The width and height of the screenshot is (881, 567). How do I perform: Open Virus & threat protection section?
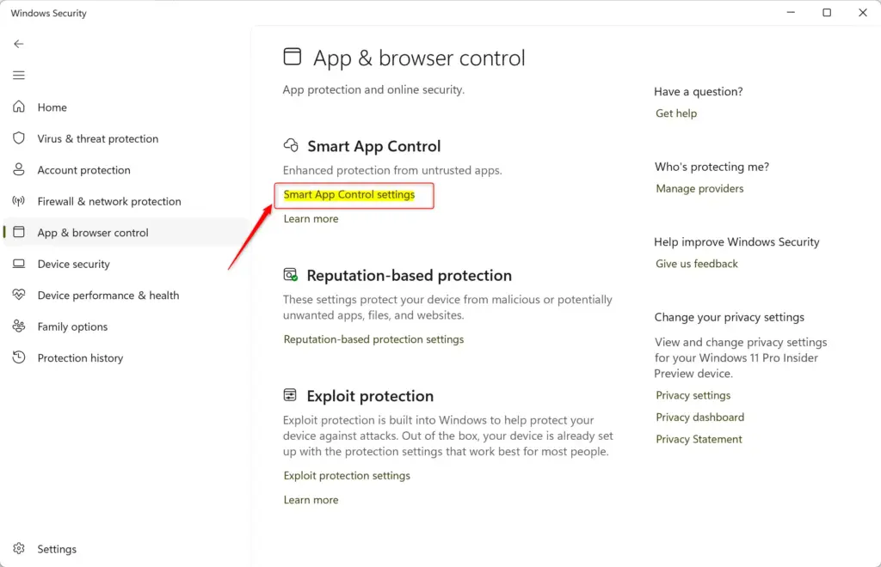(x=98, y=138)
